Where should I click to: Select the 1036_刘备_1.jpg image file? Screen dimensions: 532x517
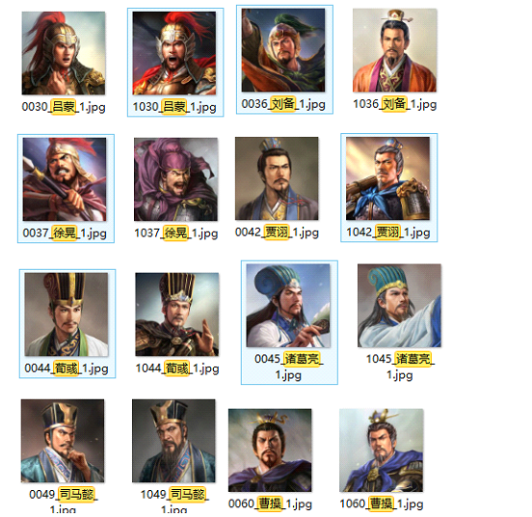click(394, 50)
